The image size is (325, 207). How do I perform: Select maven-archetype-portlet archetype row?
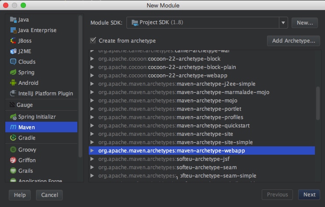[x=202, y=109]
